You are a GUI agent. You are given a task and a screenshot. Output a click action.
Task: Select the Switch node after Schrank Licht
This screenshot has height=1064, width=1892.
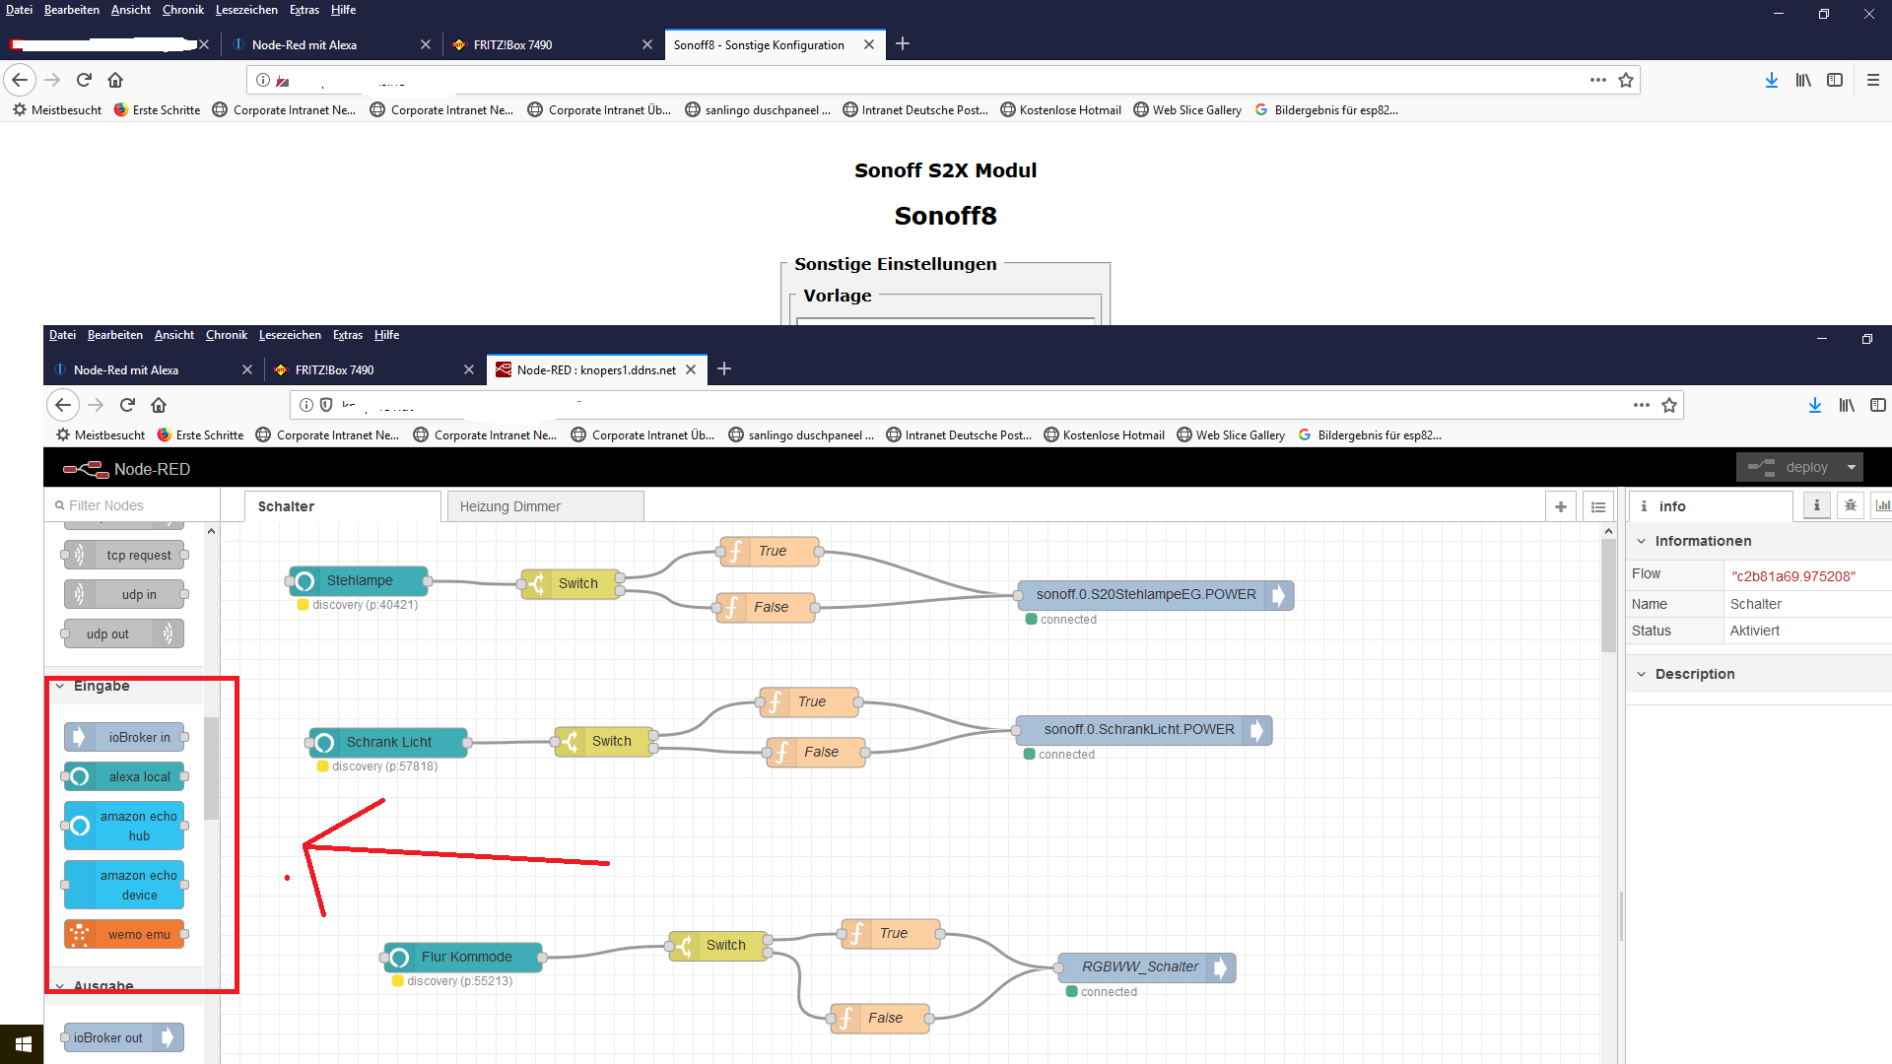(604, 741)
